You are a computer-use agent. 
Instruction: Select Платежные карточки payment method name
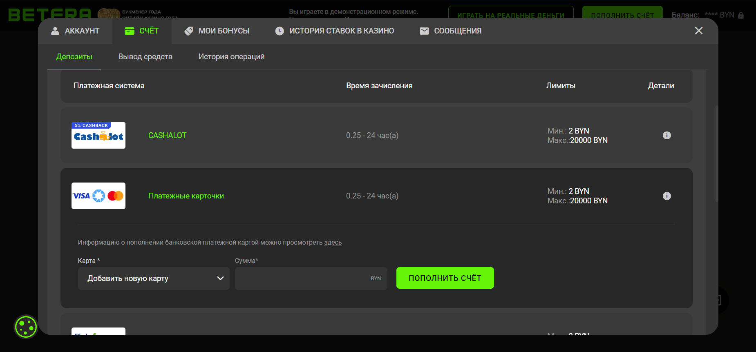click(186, 196)
